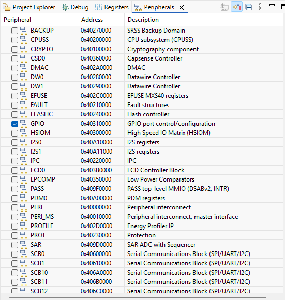Click 'SAR ADC with Sequencer' description

[x=161, y=245]
